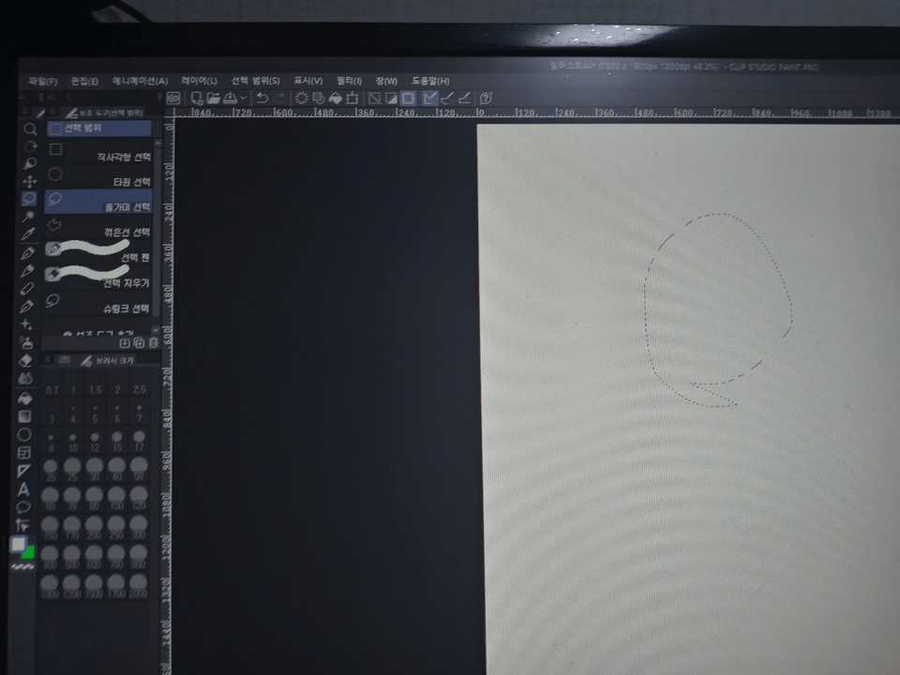This screenshot has width=900, height=675.
Task: Toggle Snap to ruler button
Action: (430, 98)
